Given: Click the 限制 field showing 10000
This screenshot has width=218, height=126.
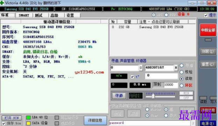Looking at the screenshot, I should point(171,85).
